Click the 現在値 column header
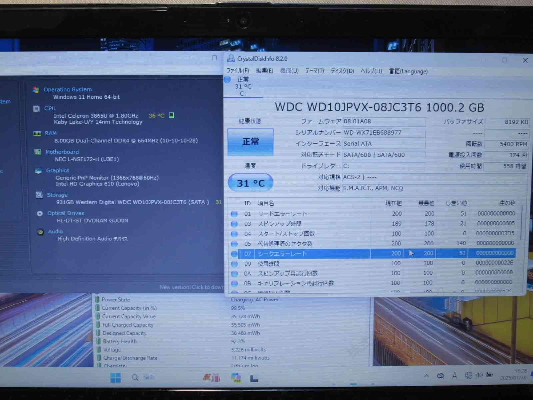533x400 pixels. (x=394, y=203)
